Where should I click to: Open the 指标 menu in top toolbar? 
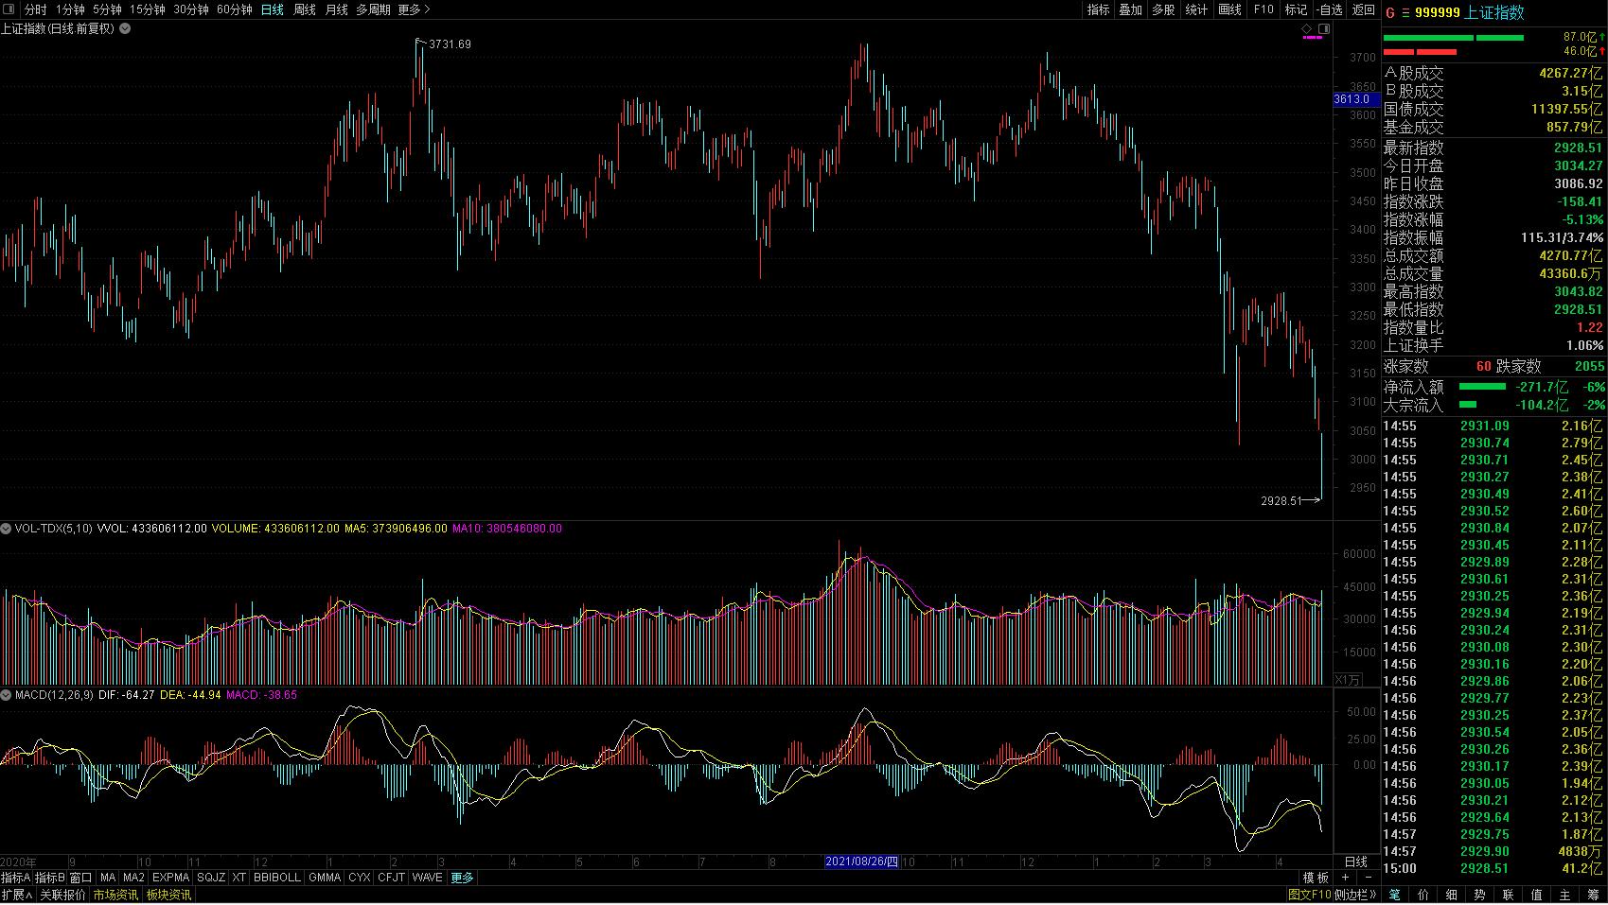point(1098,9)
